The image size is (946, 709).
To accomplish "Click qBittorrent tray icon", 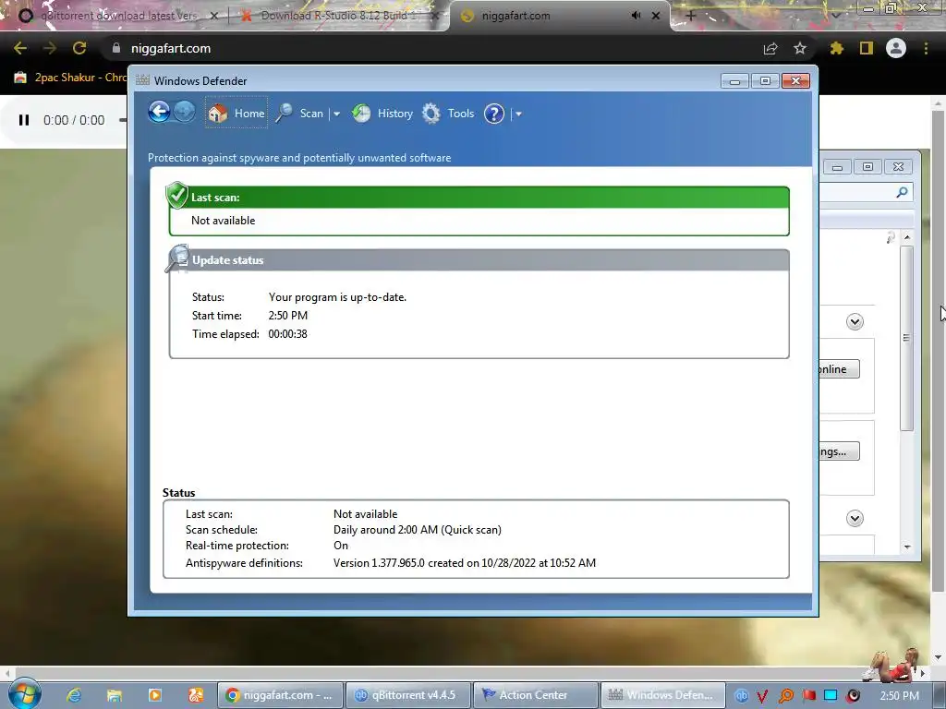I will pyautogui.click(x=742, y=696).
